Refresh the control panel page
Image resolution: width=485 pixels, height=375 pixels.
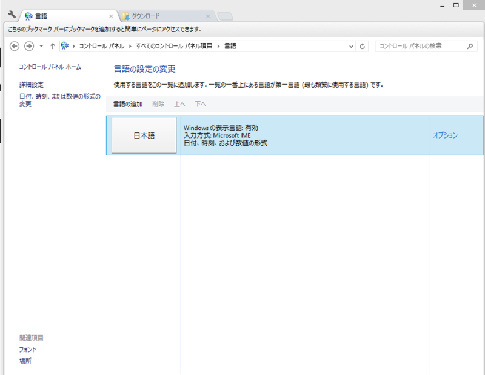point(362,47)
